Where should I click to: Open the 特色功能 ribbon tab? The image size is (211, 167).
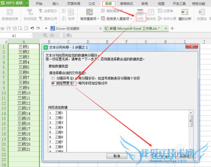[x=199, y=3]
